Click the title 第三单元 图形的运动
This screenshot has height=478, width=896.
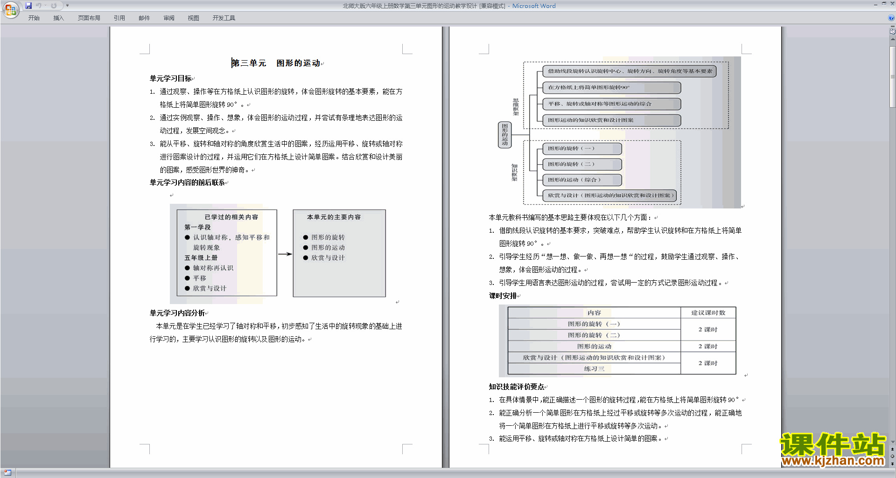pos(276,63)
